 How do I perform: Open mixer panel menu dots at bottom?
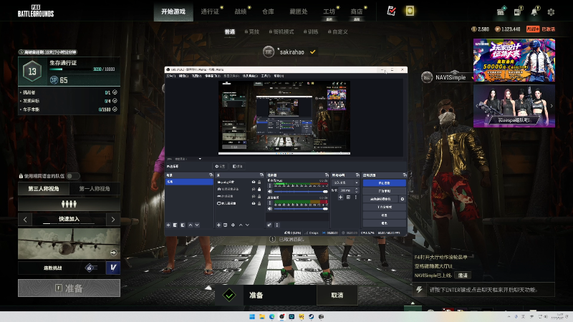point(276,225)
